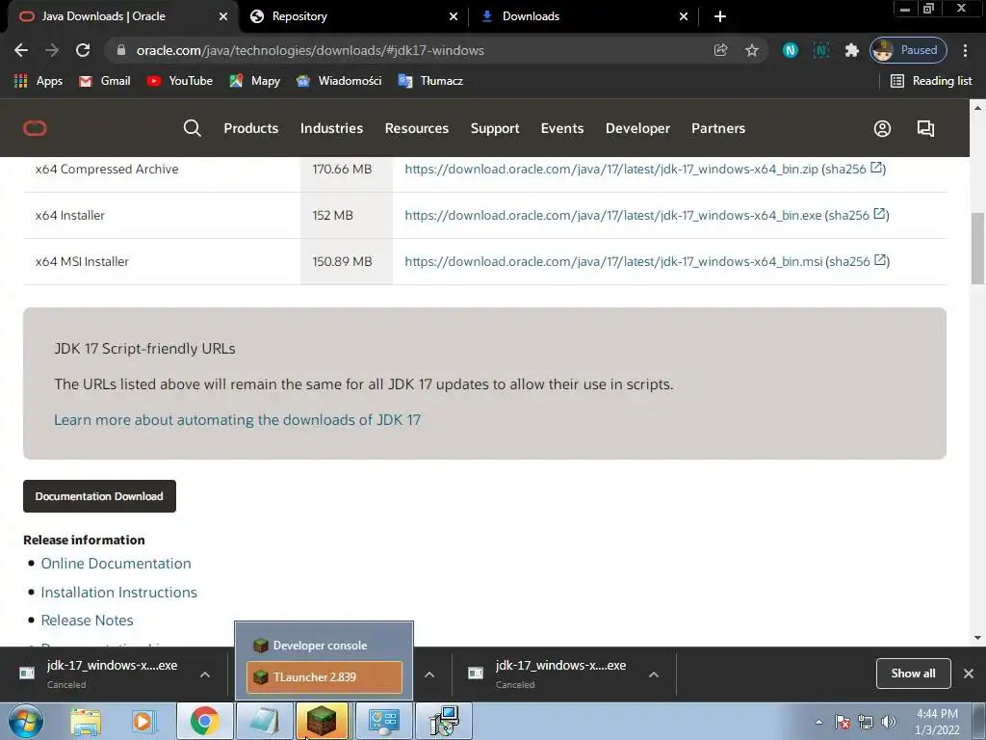Open Industries menu

pos(331,128)
